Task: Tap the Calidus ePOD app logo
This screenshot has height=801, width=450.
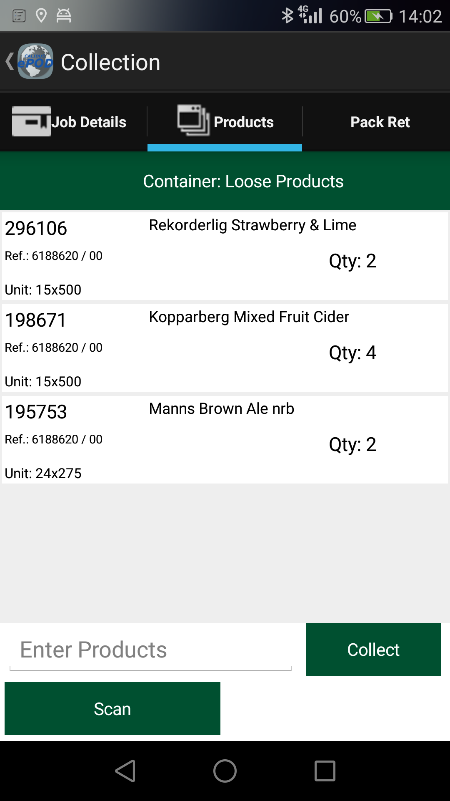Action: [x=35, y=62]
